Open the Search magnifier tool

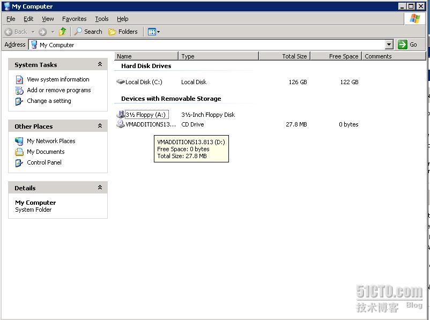[88, 32]
